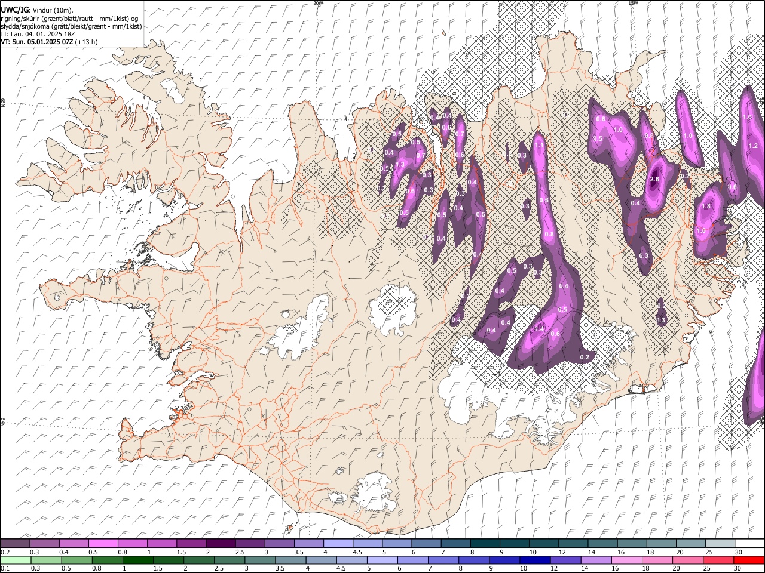This screenshot has width=765, height=573.
Task: Click the bottom legend swatch between 14 and 16
Action: pos(596,560)
